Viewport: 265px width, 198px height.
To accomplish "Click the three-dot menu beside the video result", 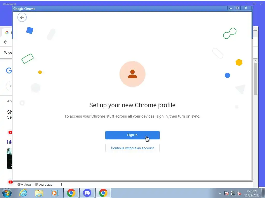I will (61, 185).
